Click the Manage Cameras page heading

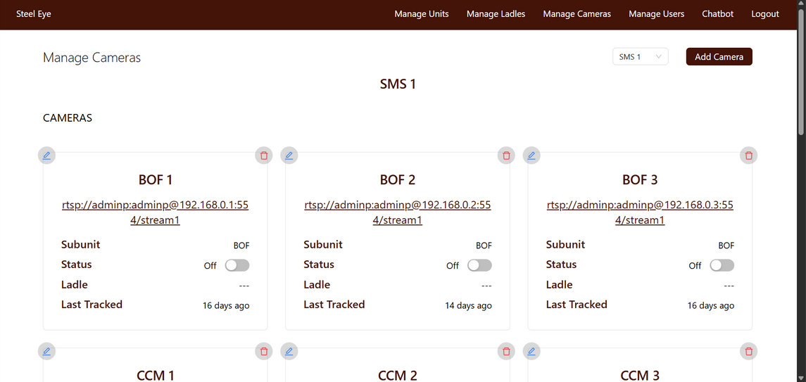[x=92, y=58]
